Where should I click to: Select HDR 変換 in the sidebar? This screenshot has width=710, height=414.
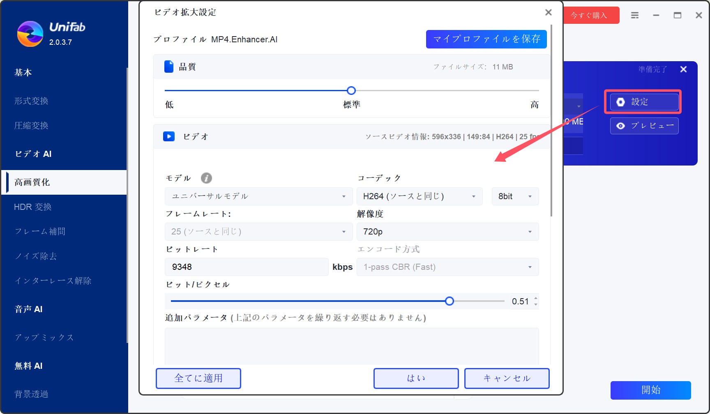[33, 207]
